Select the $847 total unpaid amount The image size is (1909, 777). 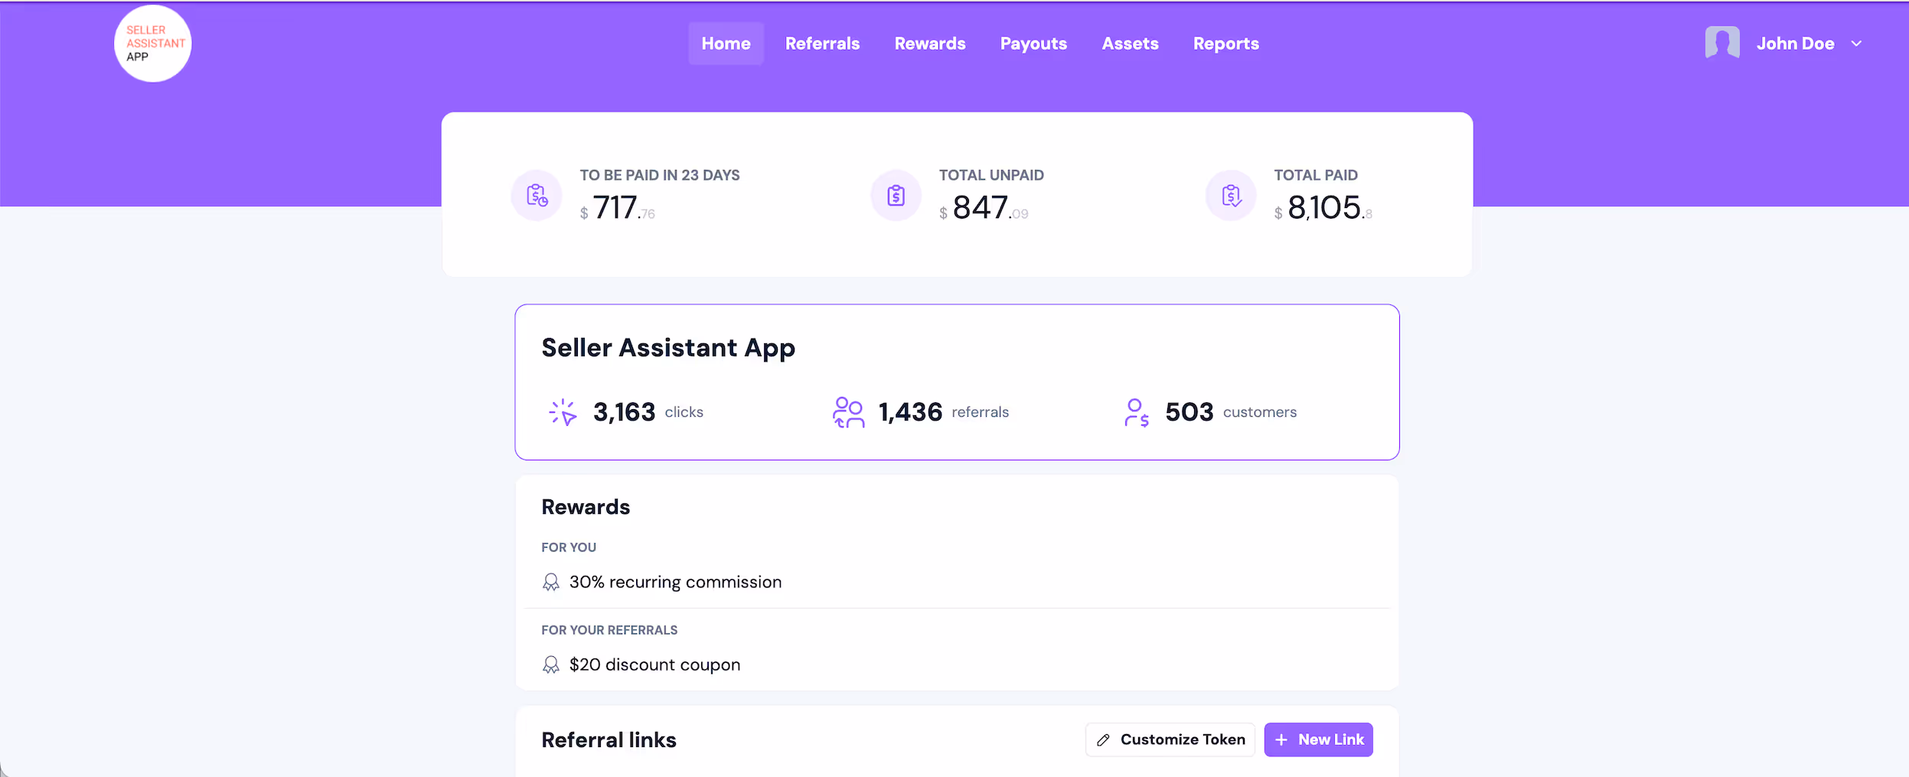984,208
